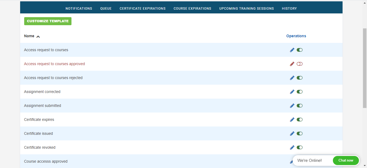Edit the Certificate issued notification
367x168 pixels.
(x=292, y=133)
